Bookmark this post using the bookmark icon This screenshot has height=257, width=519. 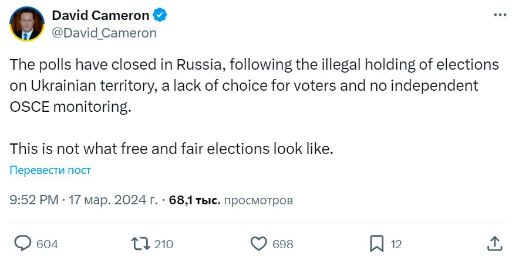click(x=377, y=243)
